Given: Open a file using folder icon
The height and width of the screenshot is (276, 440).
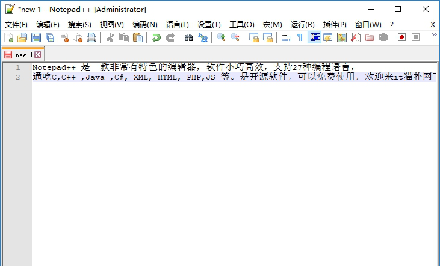Looking at the screenshot, I should point(22,37).
